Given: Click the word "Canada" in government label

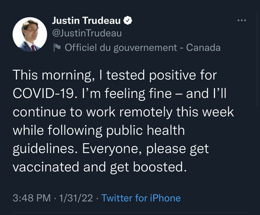Looking at the screenshot, I should pos(203,48).
